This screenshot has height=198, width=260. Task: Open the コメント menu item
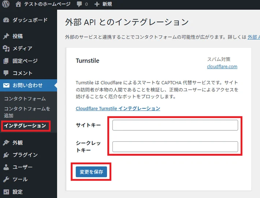22,73
